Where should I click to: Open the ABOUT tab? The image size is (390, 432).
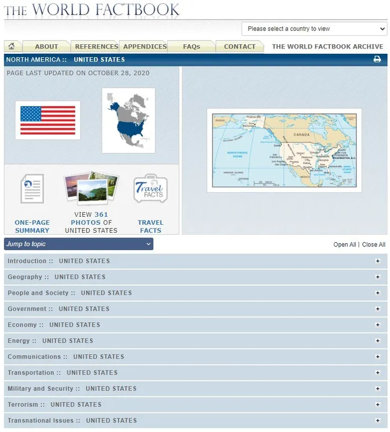tap(46, 46)
